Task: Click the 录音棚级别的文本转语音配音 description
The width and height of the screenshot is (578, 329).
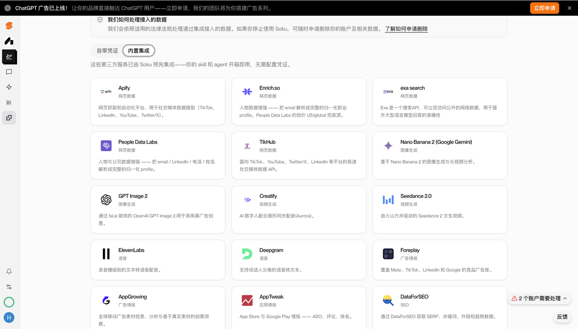Action: 130,270
